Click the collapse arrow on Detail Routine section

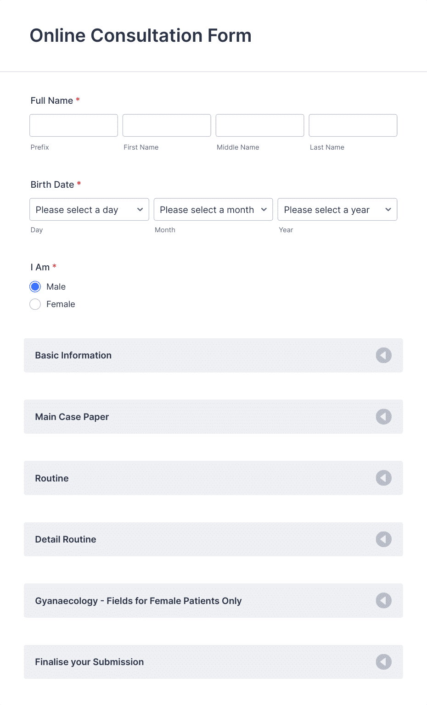pos(383,539)
